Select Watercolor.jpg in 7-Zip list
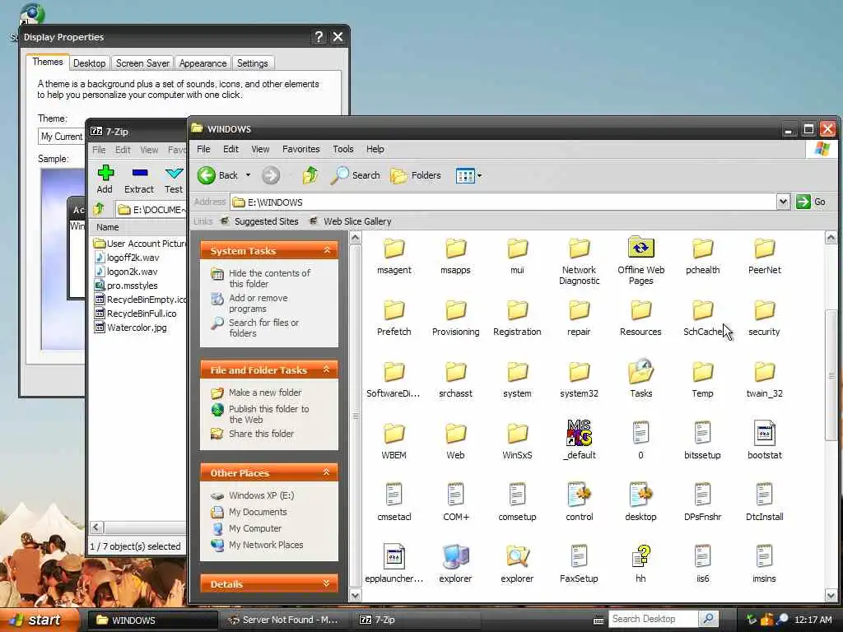Image resolution: width=843 pixels, height=632 pixels. tap(131, 328)
